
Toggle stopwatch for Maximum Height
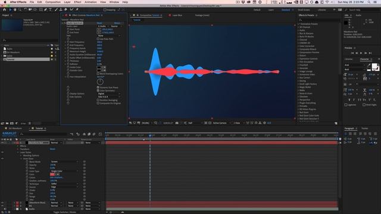68,52
